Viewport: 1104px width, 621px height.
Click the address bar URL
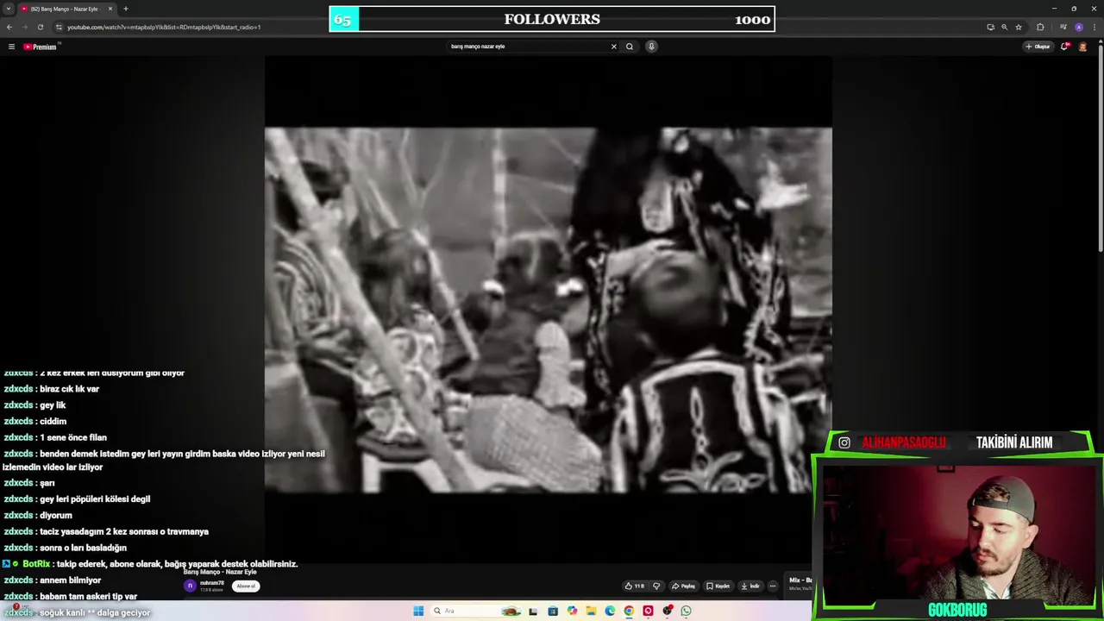(164, 27)
